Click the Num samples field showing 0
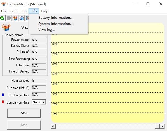167x131 pixels. (x=39, y=81)
